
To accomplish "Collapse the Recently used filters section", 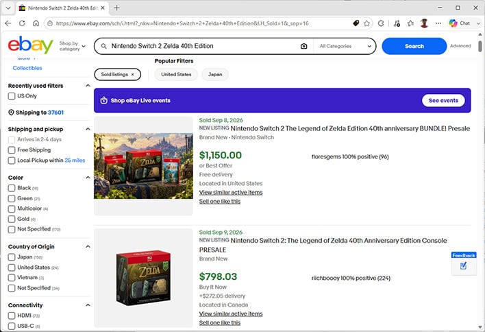I will pos(88,86).
